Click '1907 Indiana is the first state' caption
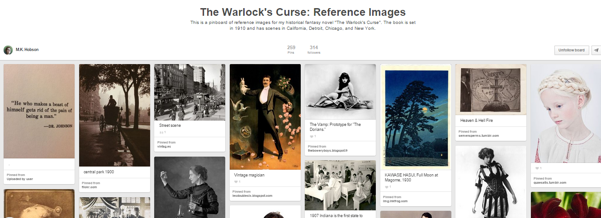The width and height of the screenshot is (601, 218). tap(336, 215)
